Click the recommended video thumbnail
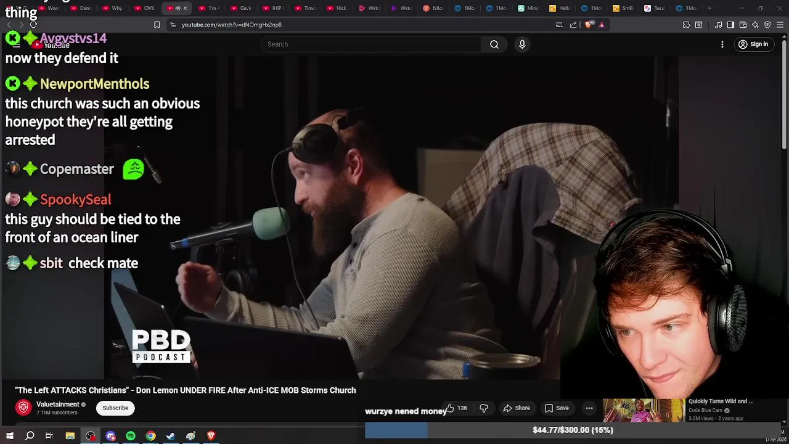Viewport: 789px width, 444px height. [644, 411]
